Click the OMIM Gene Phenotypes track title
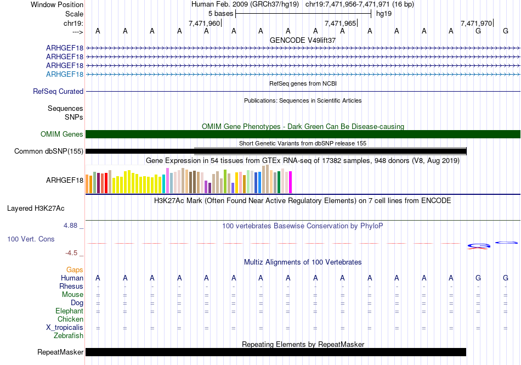Screen dimensions: 521x365 click(303, 126)
